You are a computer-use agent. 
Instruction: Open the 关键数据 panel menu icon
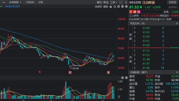point(177,72)
